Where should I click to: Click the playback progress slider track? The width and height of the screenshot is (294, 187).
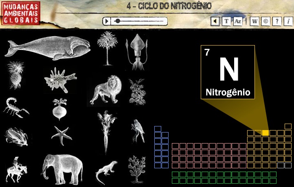click(140, 21)
